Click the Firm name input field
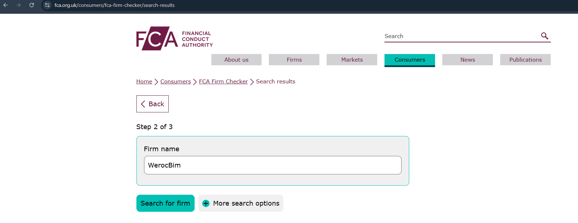This screenshot has width=578, height=223. coord(272,165)
